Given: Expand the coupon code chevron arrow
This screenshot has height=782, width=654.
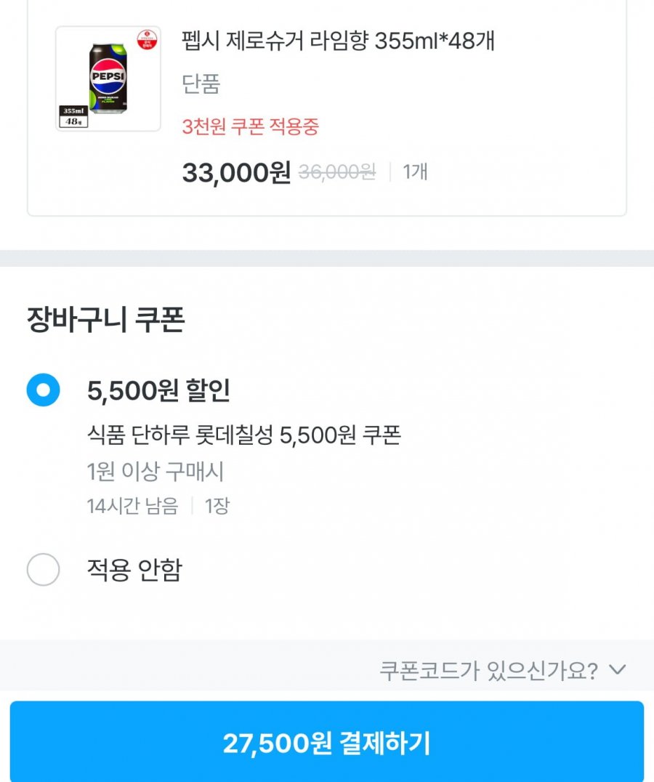Looking at the screenshot, I should (x=617, y=669).
